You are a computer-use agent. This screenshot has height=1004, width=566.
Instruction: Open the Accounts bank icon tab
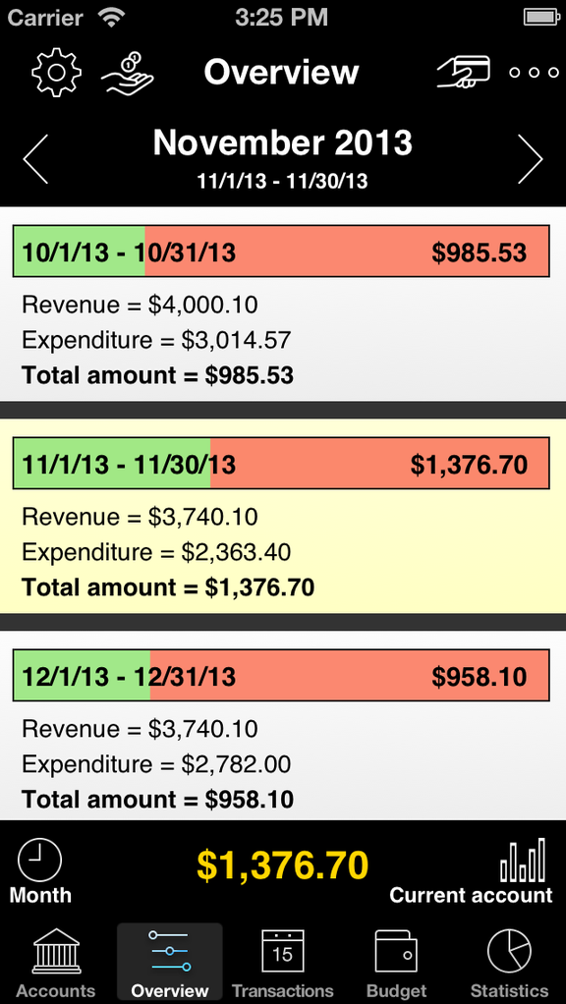click(56, 963)
